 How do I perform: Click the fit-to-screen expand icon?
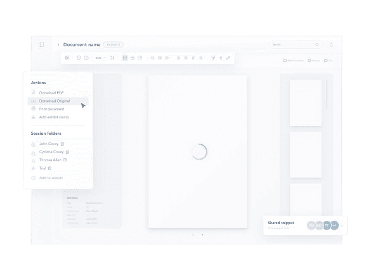click(x=112, y=58)
